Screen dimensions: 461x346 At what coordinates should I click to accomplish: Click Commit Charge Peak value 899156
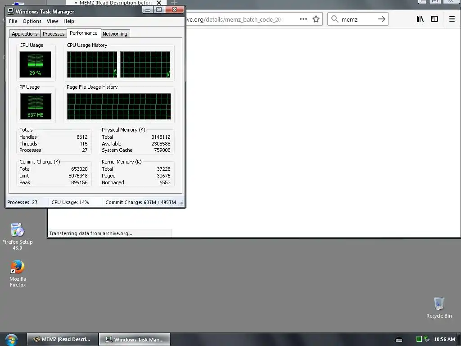pyautogui.click(x=79, y=182)
